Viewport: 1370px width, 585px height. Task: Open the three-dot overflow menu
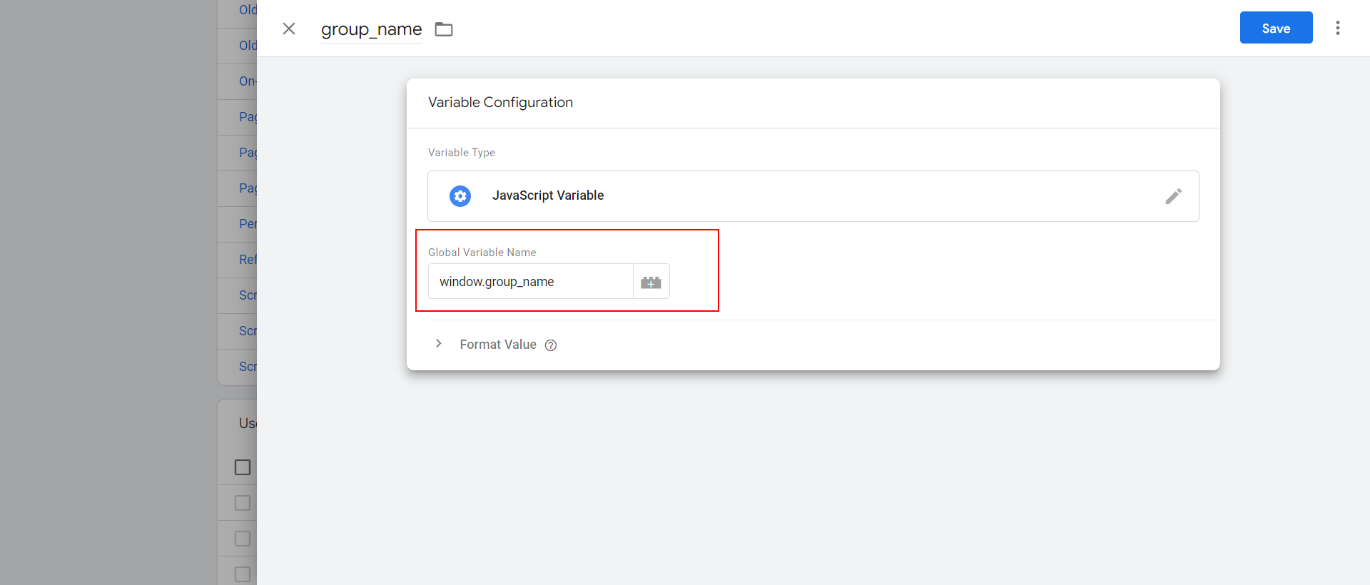(x=1338, y=28)
